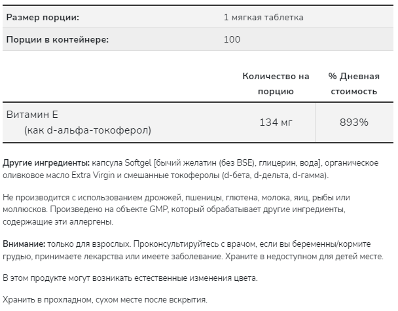398x311 pixels.
Task: Click the bold "Другие ингредиенты:" heading
Action: [x=46, y=162]
